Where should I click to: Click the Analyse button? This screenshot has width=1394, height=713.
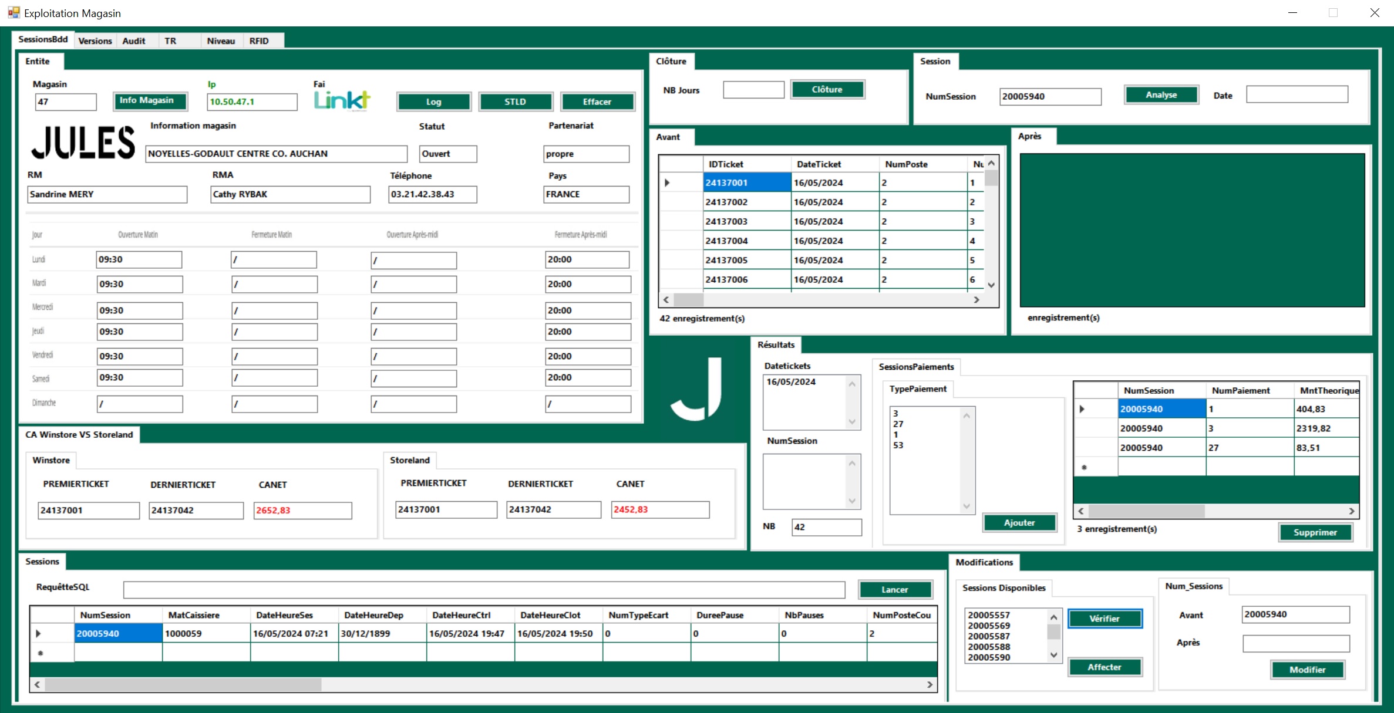click(x=1161, y=95)
